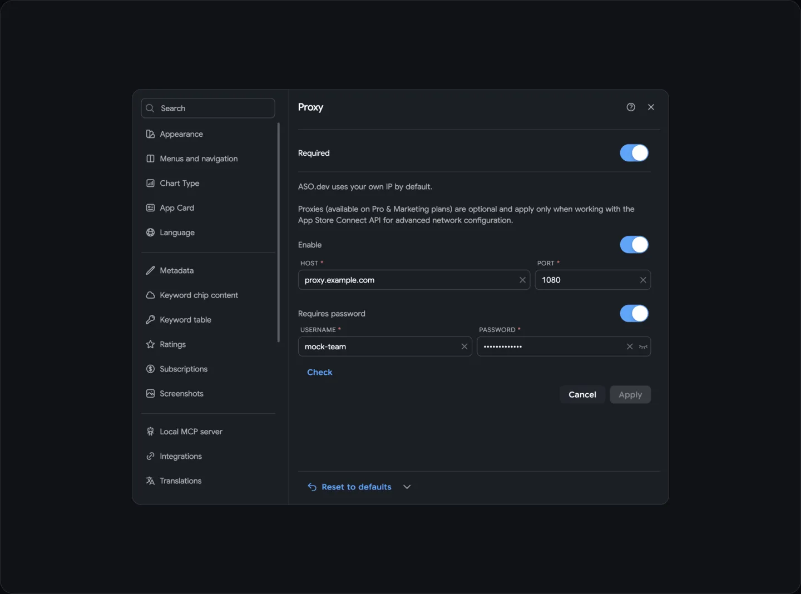Apply the proxy settings

(630, 395)
